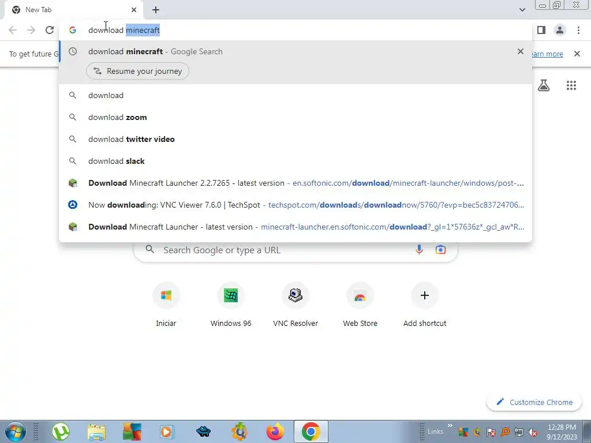Go back using the back arrow

pos(13,30)
